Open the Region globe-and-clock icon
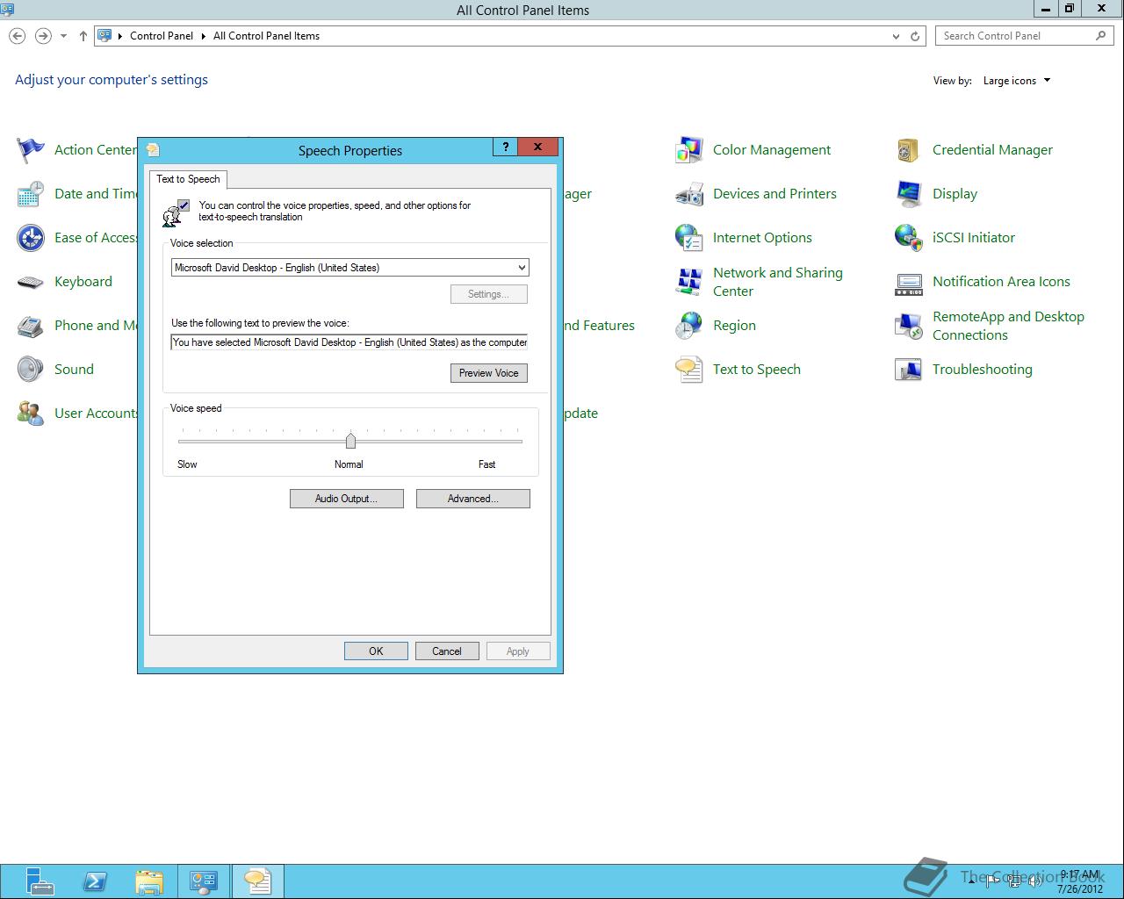1124x899 pixels. tap(689, 326)
